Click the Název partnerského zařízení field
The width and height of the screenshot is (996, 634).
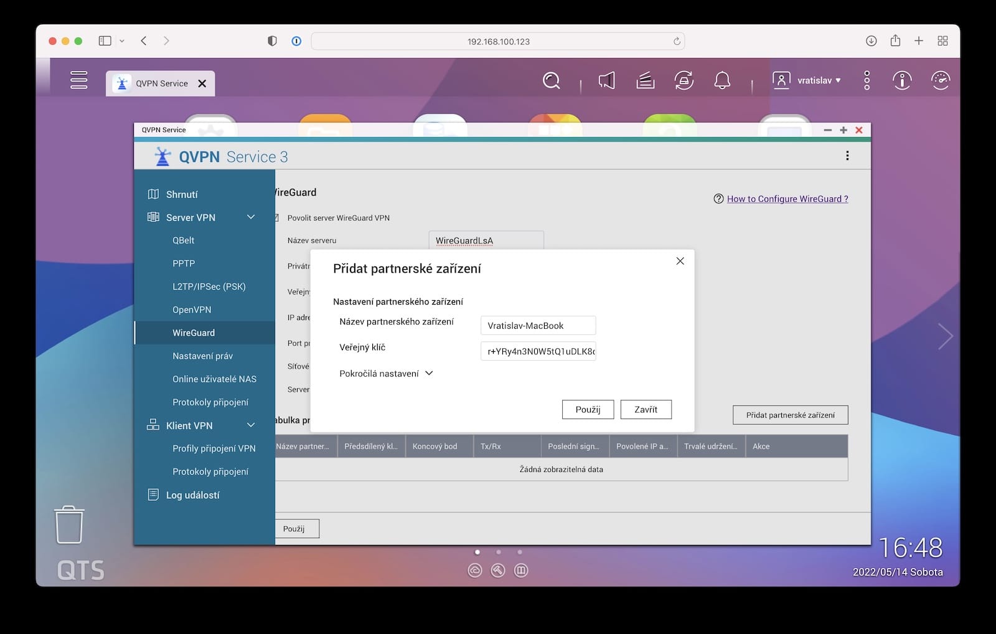point(538,325)
